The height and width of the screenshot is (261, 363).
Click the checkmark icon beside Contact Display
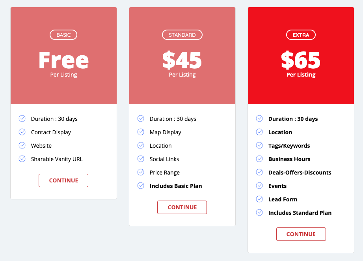click(x=22, y=132)
